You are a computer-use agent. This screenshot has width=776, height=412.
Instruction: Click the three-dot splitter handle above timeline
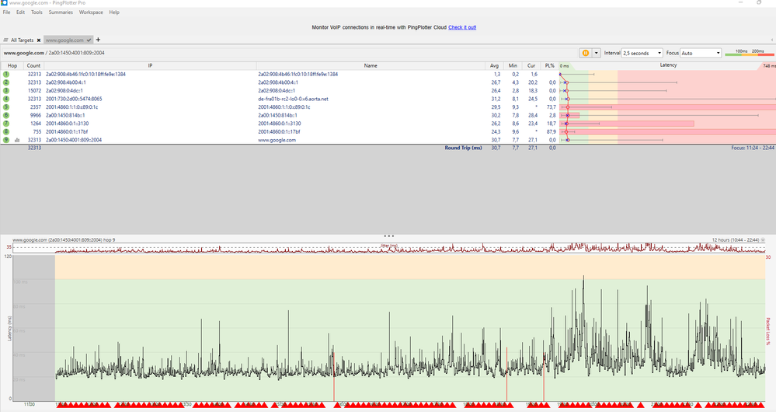pos(388,236)
